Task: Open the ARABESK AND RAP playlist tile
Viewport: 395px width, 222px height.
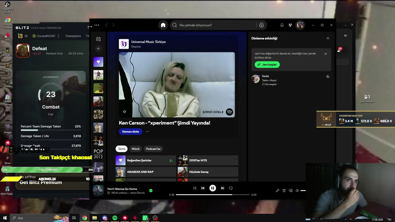Action: click(146, 172)
